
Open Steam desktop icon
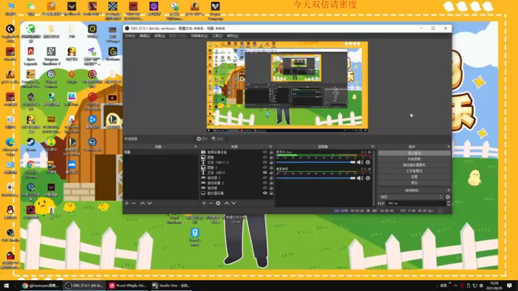tap(30, 144)
